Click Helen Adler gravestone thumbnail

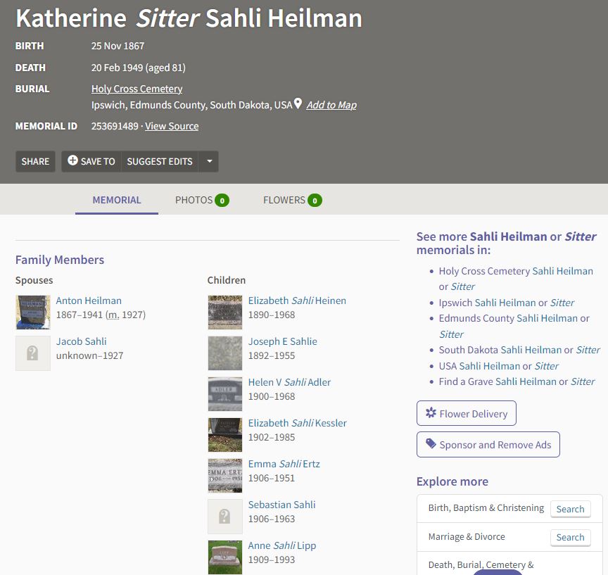[225, 394]
